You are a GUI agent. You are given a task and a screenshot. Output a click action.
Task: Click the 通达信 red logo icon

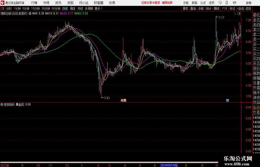(3, 3)
